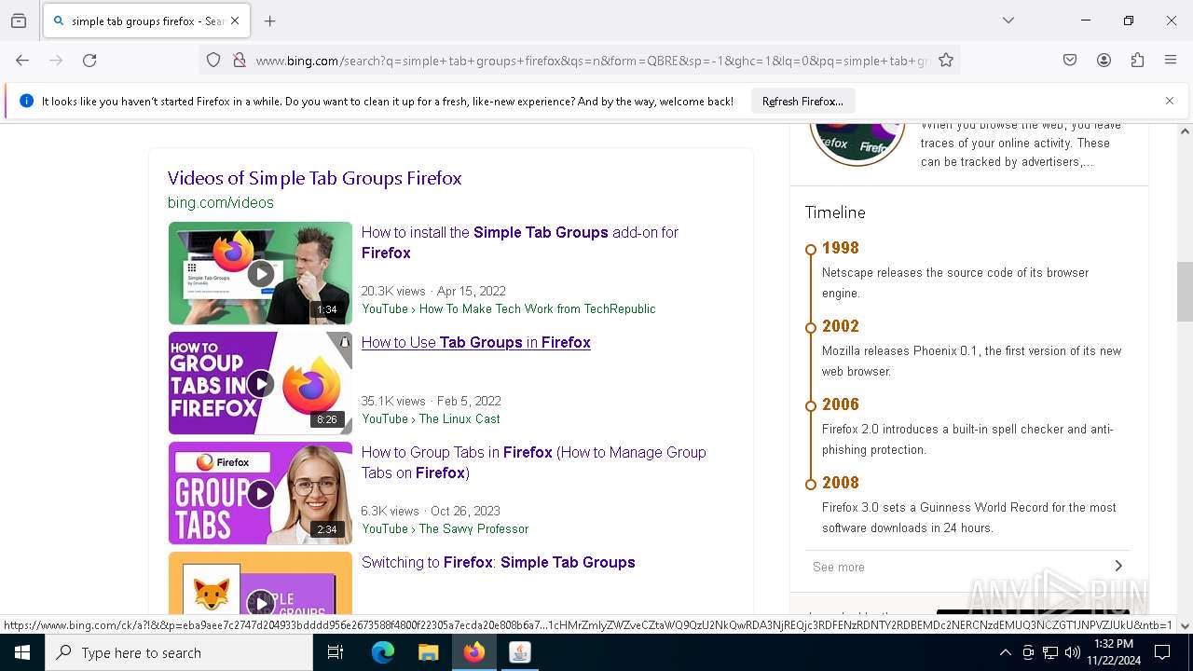Bookmark this page with the star

point(946,61)
